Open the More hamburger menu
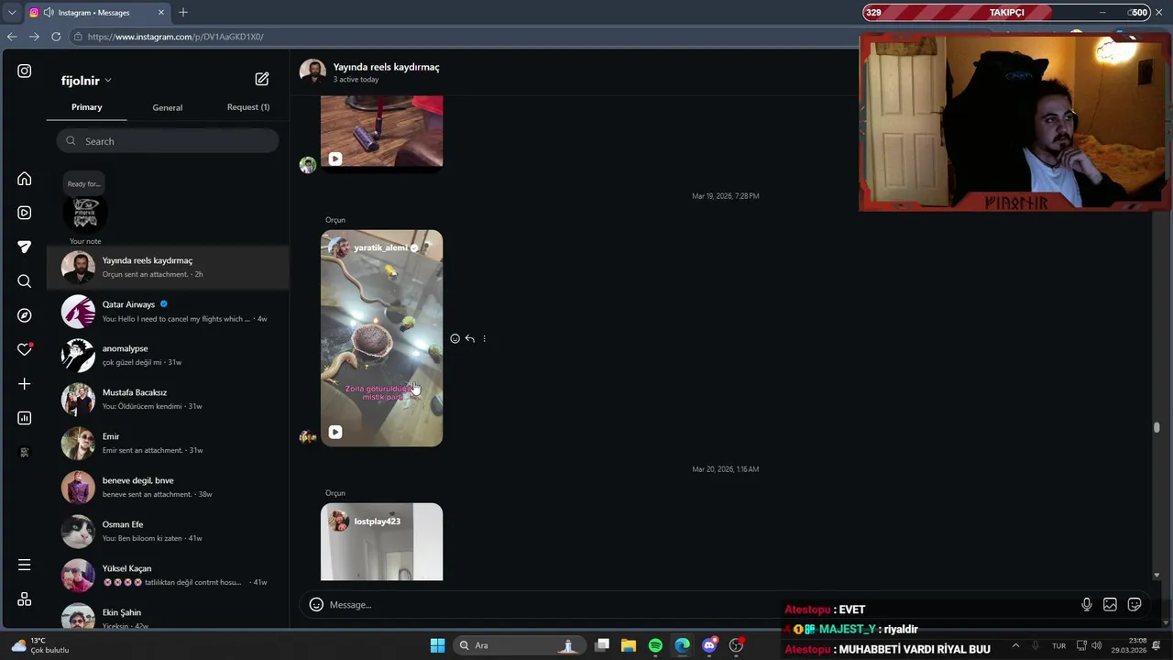The height and width of the screenshot is (660, 1173). 25,565
